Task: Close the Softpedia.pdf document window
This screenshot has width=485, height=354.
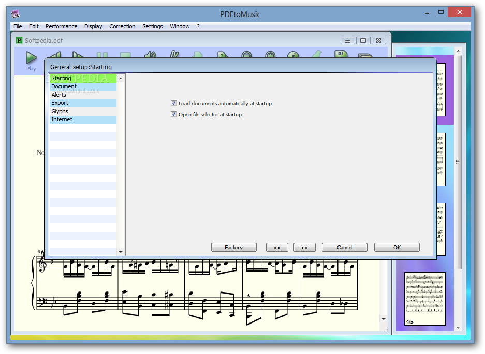Action: pyautogui.click(x=378, y=40)
